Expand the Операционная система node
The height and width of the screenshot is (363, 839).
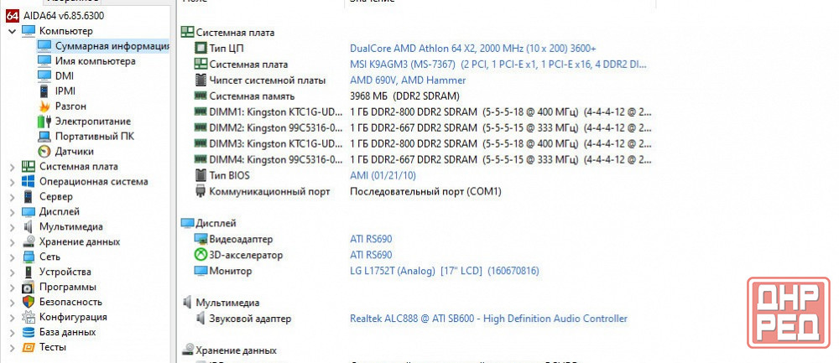coord(13,182)
